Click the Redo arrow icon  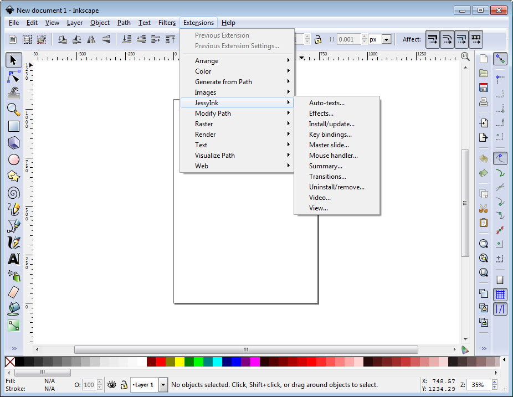coord(483,173)
